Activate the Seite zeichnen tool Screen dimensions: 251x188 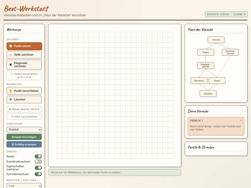click(24, 55)
